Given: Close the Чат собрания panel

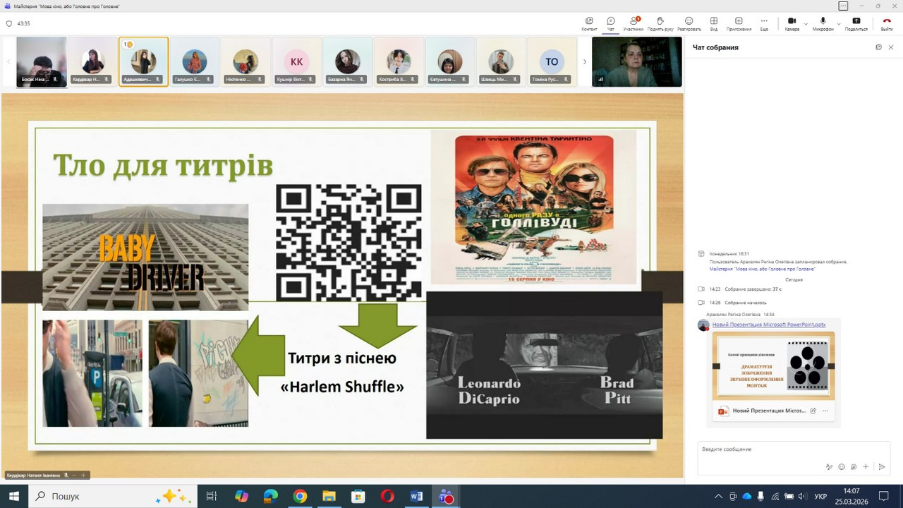Looking at the screenshot, I should point(891,47).
